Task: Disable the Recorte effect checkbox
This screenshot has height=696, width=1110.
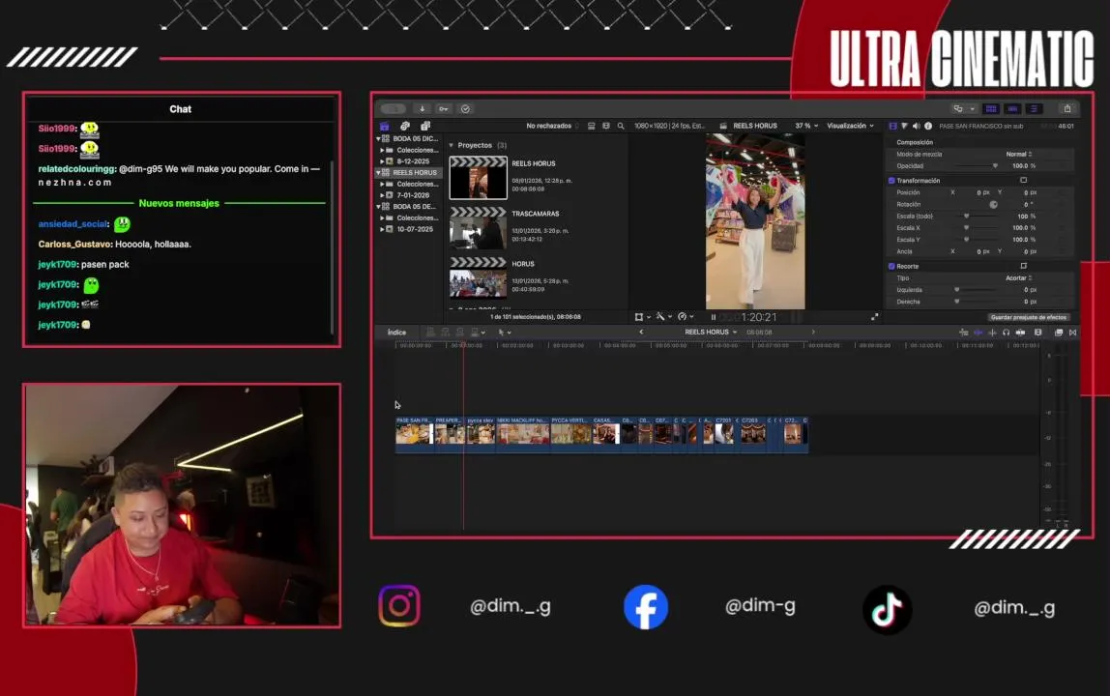Action: click(891, 266)
